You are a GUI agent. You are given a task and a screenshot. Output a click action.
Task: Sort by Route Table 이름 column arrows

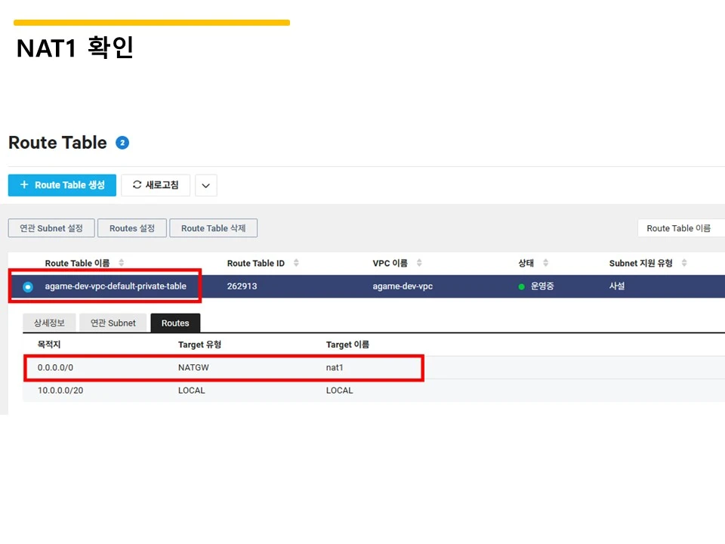121,263
